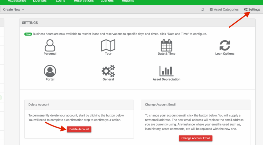263x145 pixels.
Task: Open General settings gears icon
Action: tap(108, 71)
